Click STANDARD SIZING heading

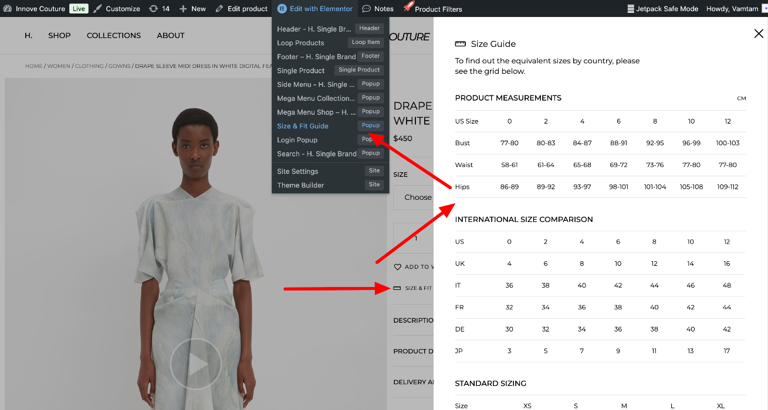coord(490,384)
